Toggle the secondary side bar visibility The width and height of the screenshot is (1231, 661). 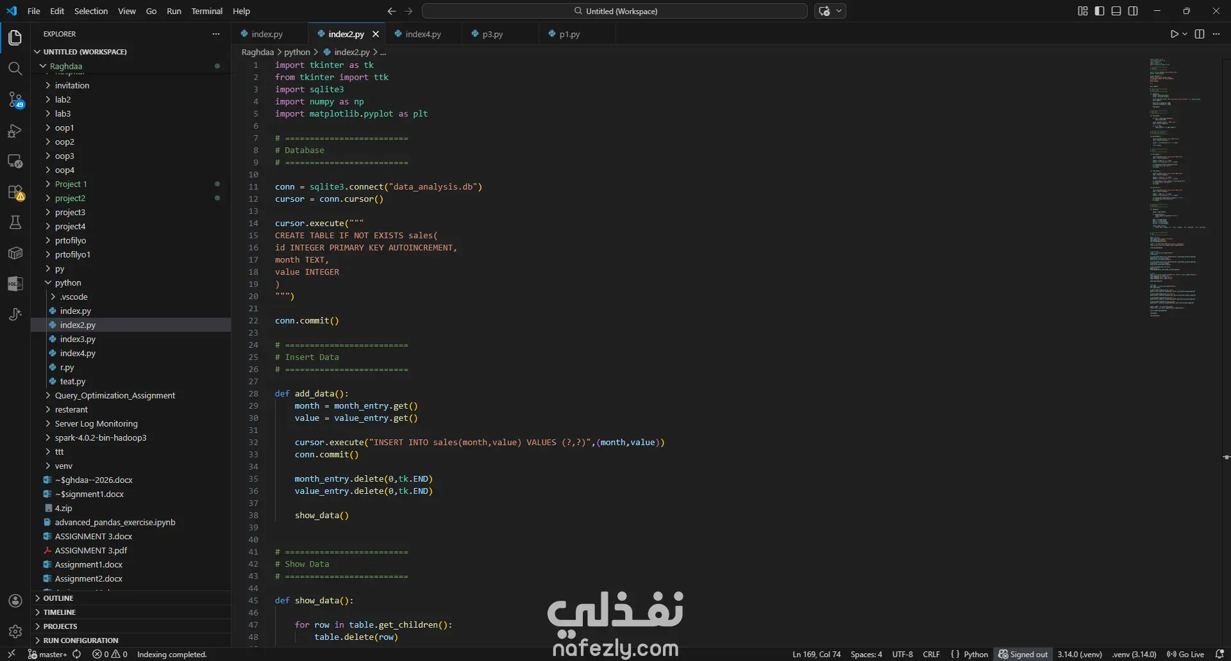tap(1133, 11)
